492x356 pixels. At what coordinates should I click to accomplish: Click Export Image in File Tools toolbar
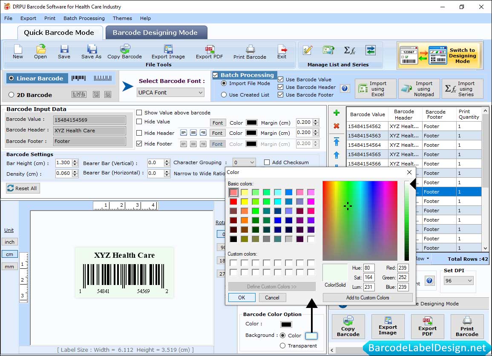click(x=168, y=52)
